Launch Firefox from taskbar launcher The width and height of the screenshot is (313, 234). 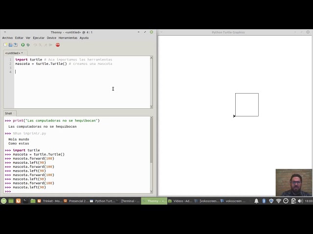click(x=18, y=201)
